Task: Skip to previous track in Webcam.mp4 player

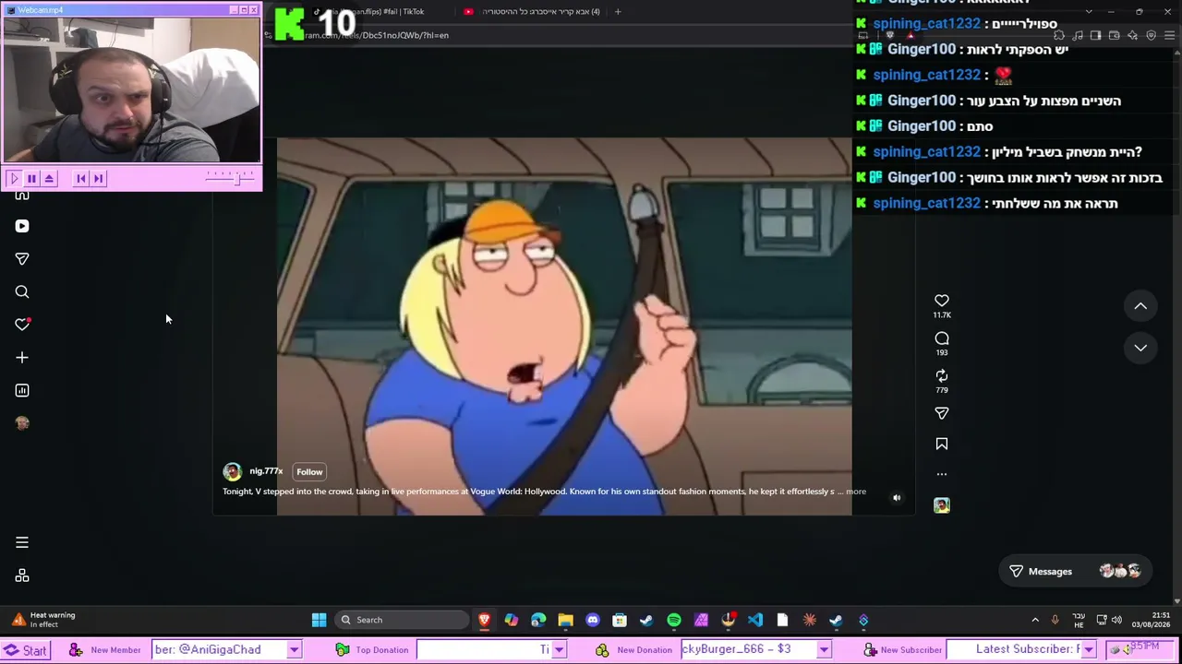Action: 81,178
